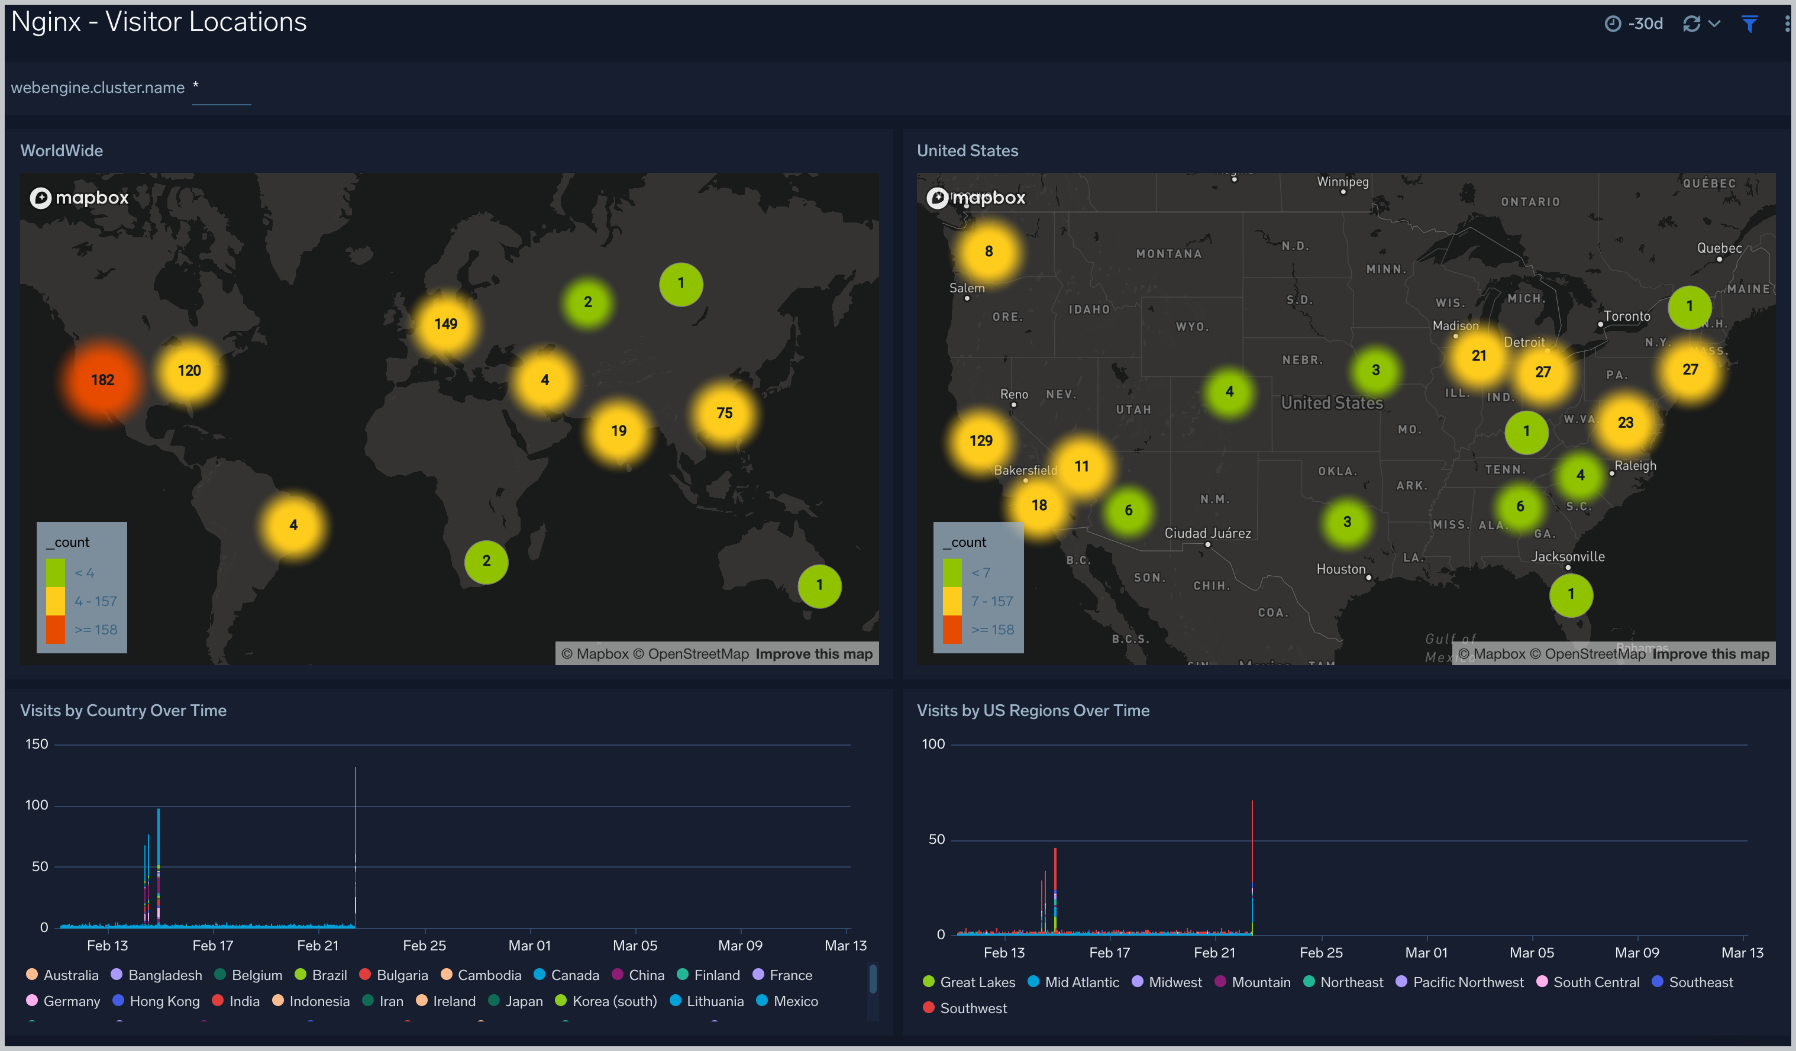
Task: Click the webengine.cluster.name filter input
Action: [221, 88]
